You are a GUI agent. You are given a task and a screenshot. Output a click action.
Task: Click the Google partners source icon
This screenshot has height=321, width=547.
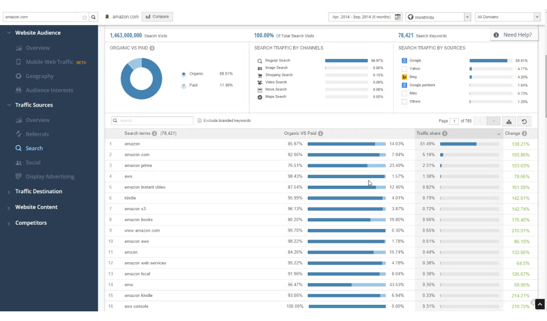(x=404, y=85)
